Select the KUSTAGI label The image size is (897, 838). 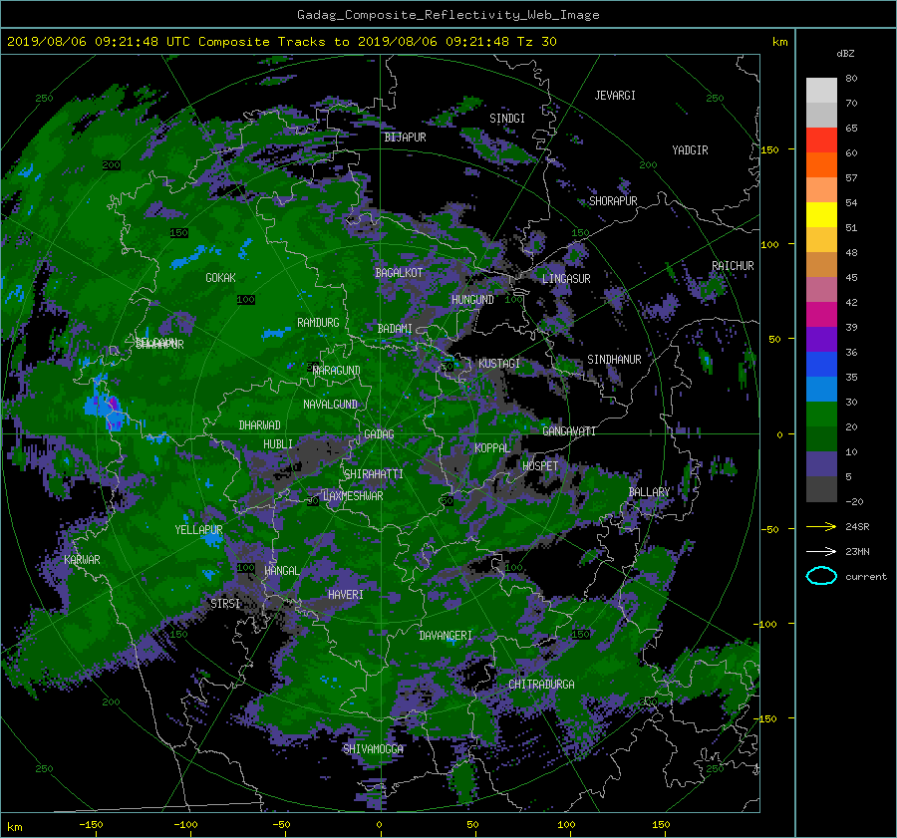point(499,364)
